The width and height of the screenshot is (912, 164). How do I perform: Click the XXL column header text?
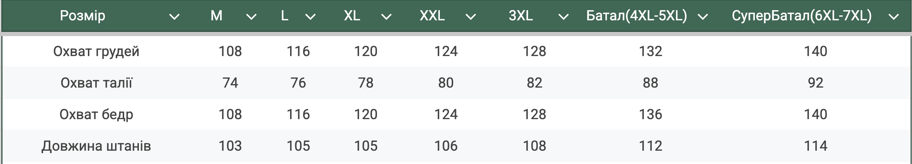point(432,15)
